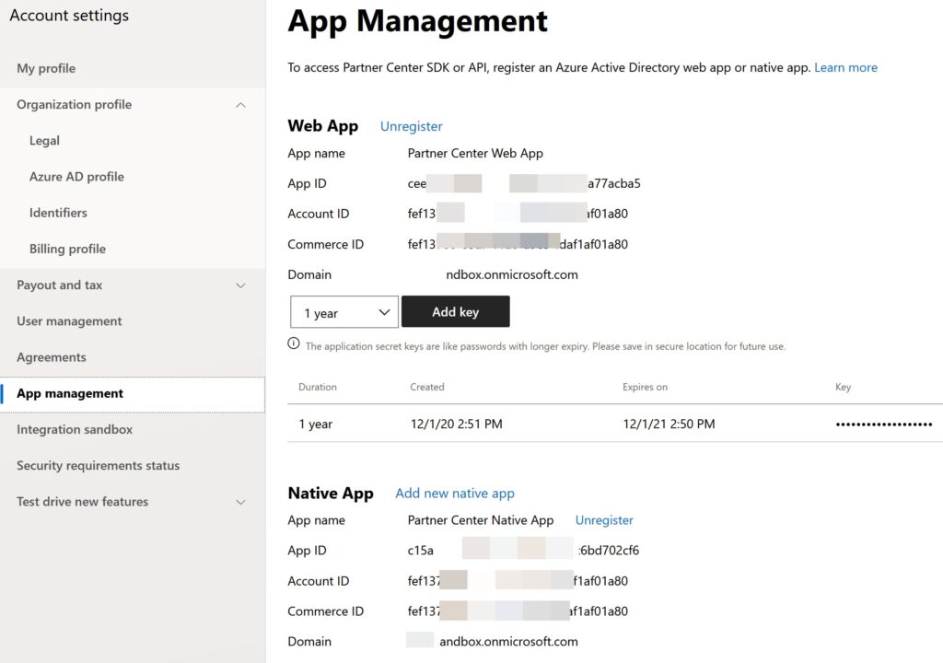This screenshot has width=943, height=663.
Task: Select App management in the sidebar
Action: pyautogui.click(x=133, y=394)
